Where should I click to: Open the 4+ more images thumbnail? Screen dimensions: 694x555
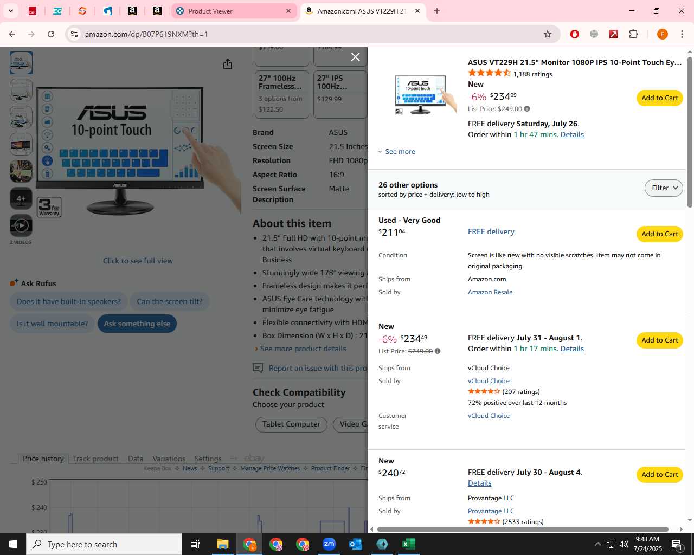21,198
